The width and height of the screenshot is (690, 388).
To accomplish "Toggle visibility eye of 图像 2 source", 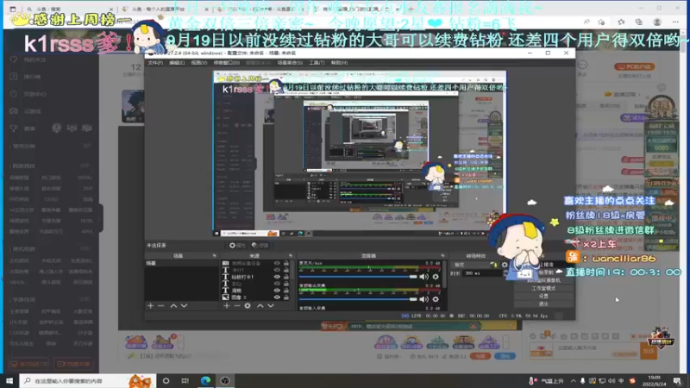I will click(x=277, y=297).
